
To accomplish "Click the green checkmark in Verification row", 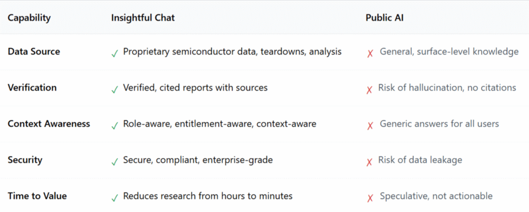I will pos(115,89).
